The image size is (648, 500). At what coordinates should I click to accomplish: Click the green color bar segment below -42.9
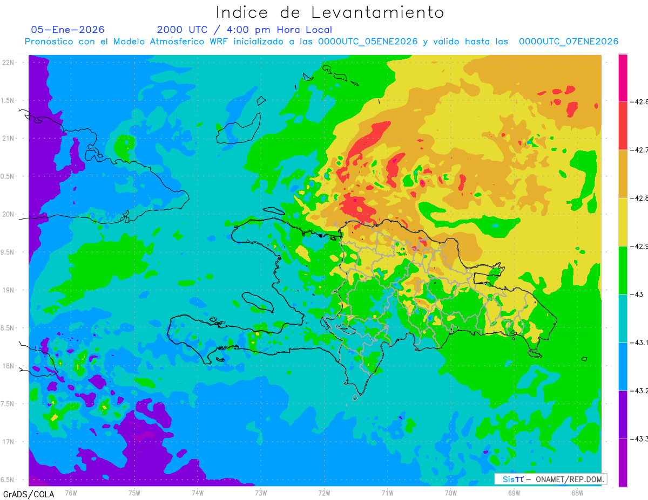coord(623,270)
